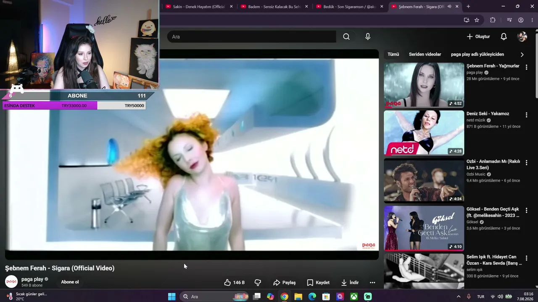The image size is (538, 302).
Task: Open the paga play channel avatar
Action: pyautogui.click(x=11, y=282)
